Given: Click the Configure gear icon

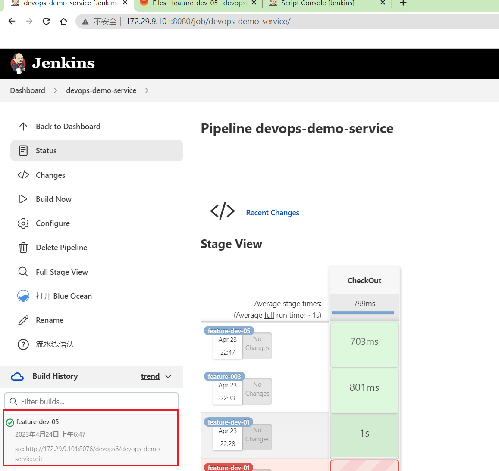Looking at the screenshot, I should pyautogui.click(x=23, y=223).
